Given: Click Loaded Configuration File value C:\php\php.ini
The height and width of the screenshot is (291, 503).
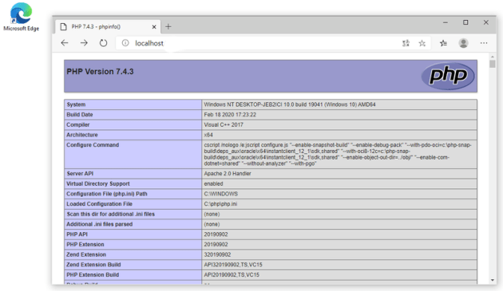Looking at the screenshot, I should click(x=220, y=204).
